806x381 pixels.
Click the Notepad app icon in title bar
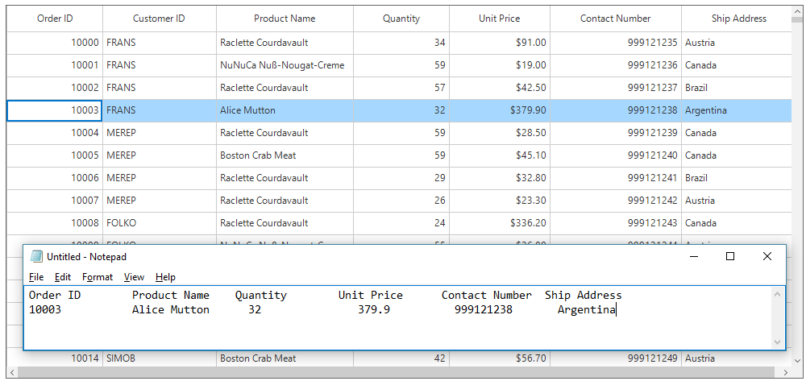click(36, 256)
